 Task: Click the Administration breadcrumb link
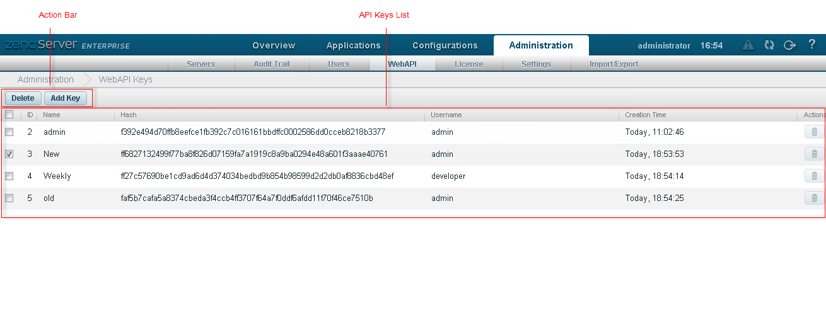[x=45, y=80]
